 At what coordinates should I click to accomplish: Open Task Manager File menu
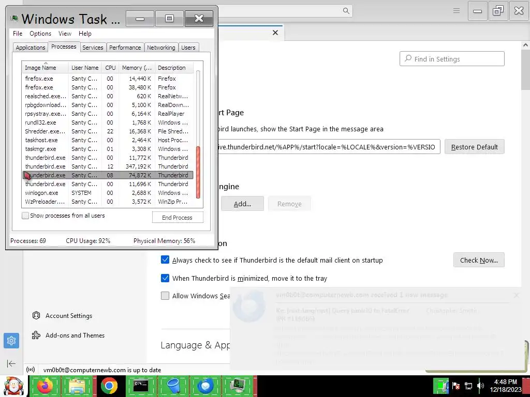coord(18,34)
